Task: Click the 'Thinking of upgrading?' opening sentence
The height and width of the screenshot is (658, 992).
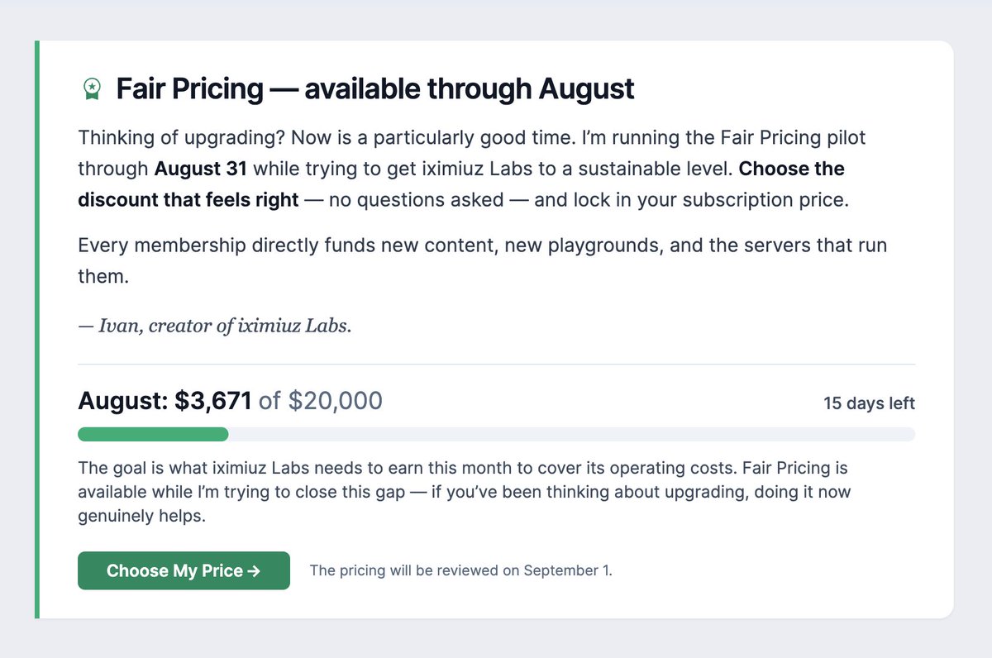Action: pyautogui.click(x=181, y=137)
